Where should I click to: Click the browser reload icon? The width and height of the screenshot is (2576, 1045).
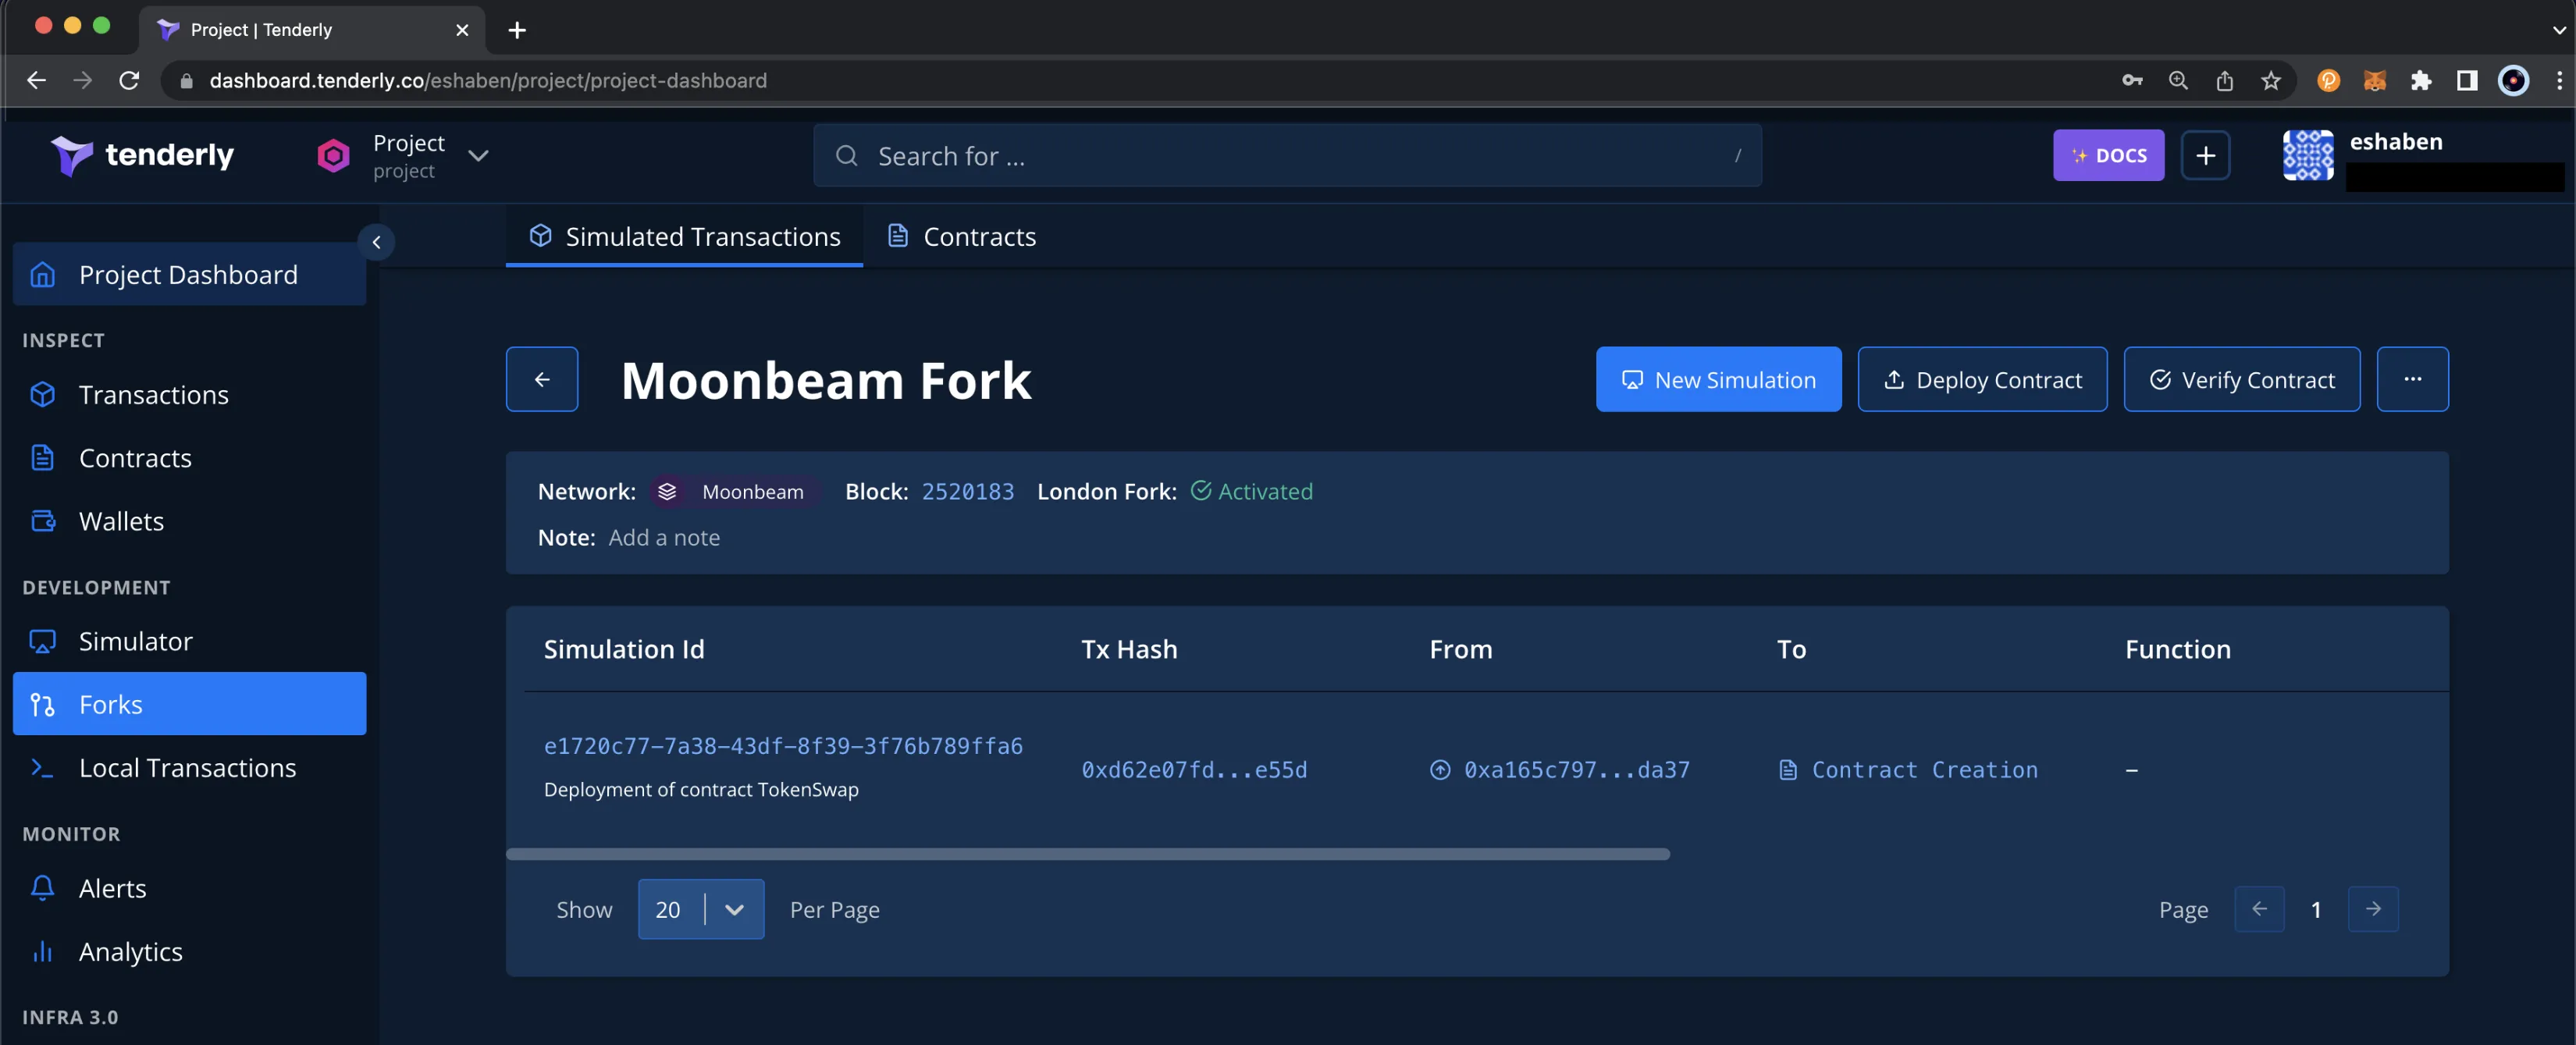coord(129,80)
